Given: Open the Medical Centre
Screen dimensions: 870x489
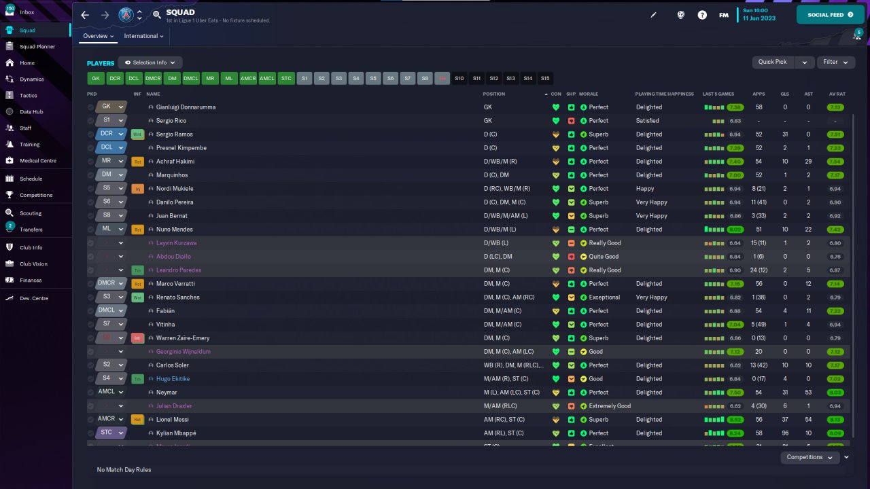Looking at the screenshot, I should [x=38, y=161].
